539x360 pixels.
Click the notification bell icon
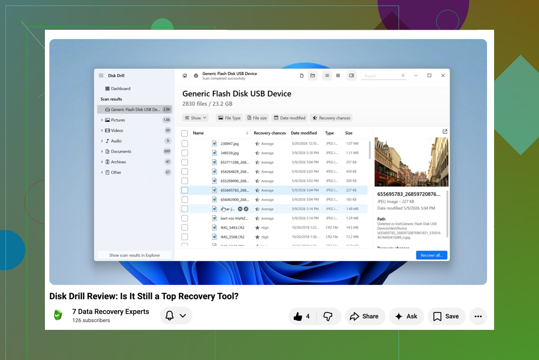pyautogui.click(x=169, y=315)
